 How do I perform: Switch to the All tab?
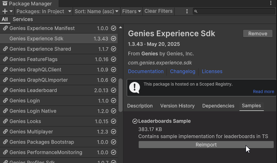point(5,19)
